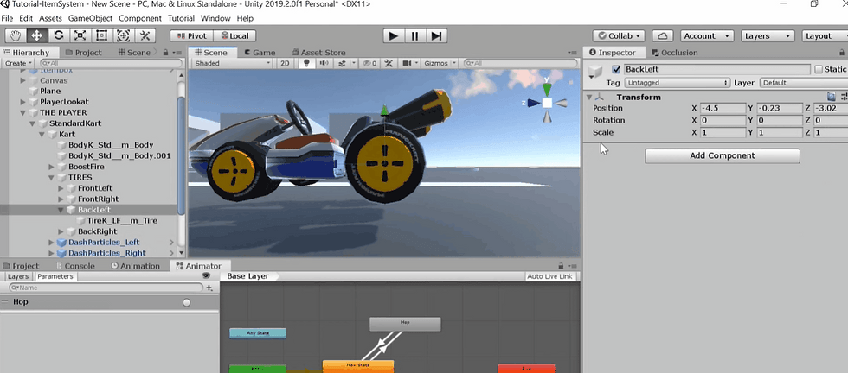848x373 pixels.
Task: Toggle hidden objects visibility counter icon
Action: coord(370,63)
